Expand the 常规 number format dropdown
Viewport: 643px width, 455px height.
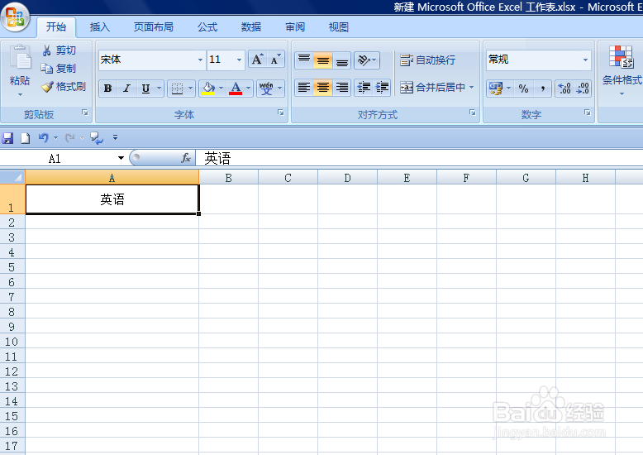point(585,60)
